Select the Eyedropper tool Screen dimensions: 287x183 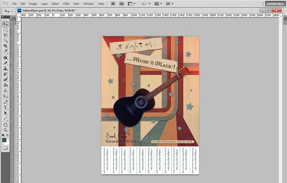tap(6, 51)
